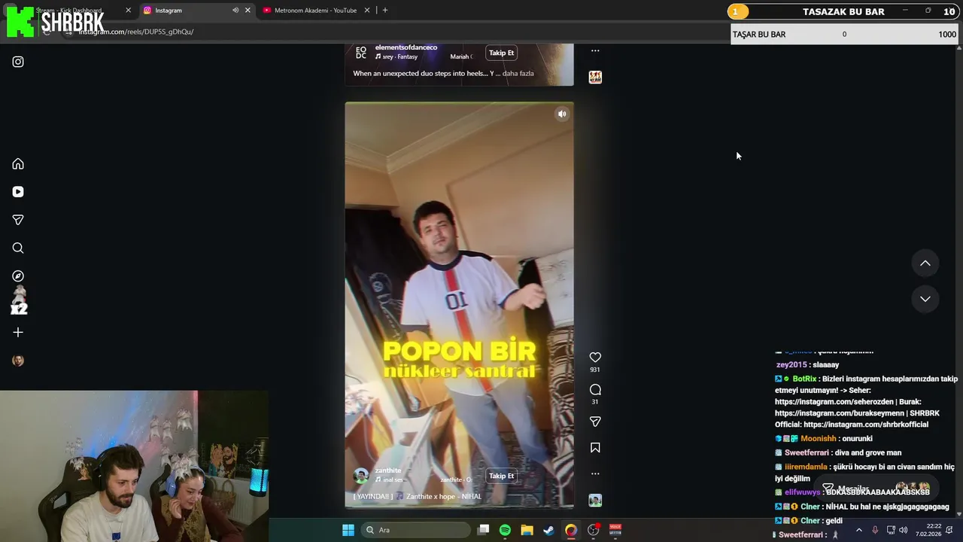
Task: Open Instagram home from the sidebar
Action: tap(18, 164)
